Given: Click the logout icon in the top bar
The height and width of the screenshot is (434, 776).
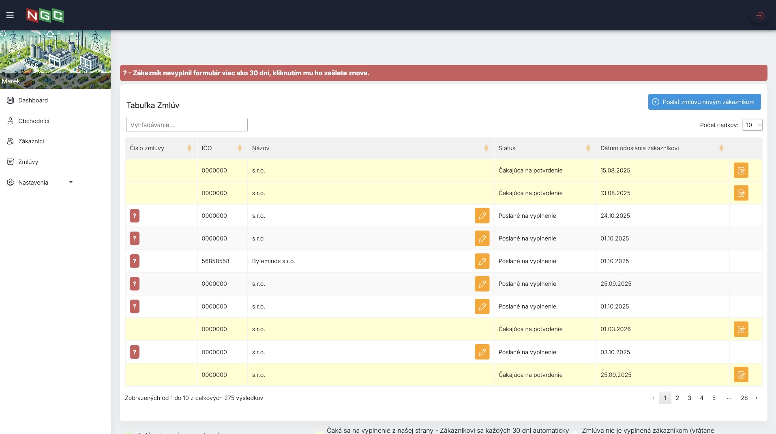Looking at the screenshot, I should click(x=759, y=16).
